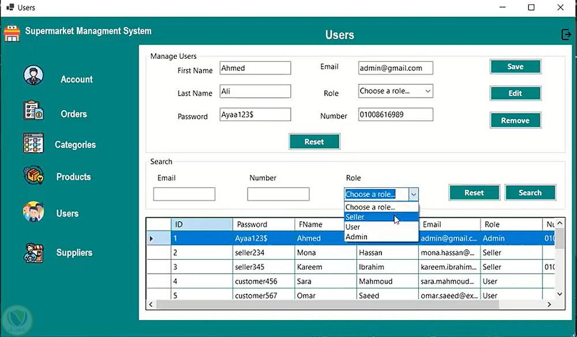
Task: Click the Categories grid icon
Action: 33,143
